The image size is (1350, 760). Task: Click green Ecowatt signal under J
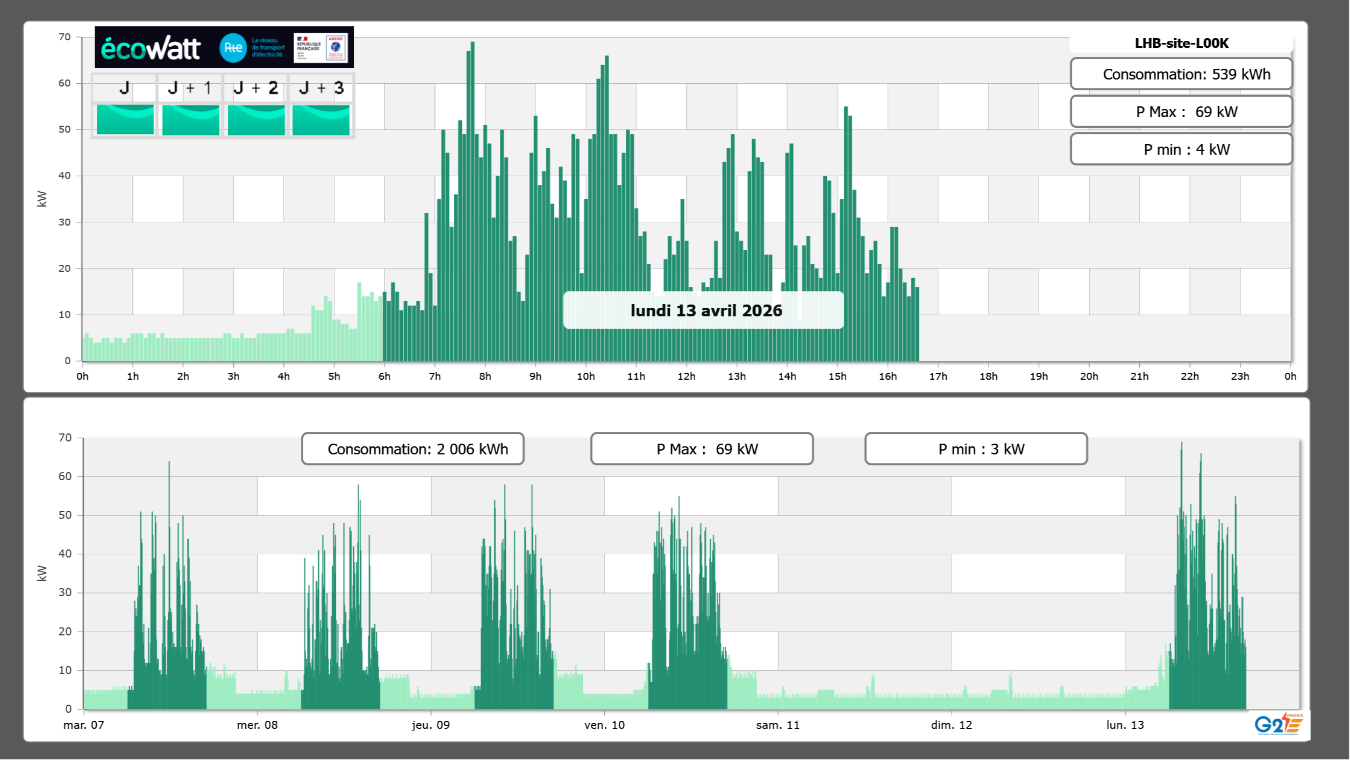point(125,119)
